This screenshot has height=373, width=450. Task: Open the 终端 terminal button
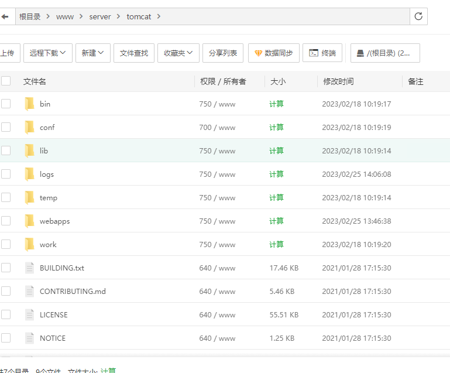[322, 53]
